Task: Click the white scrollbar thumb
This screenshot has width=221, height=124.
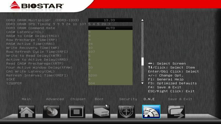Action: 142,61
